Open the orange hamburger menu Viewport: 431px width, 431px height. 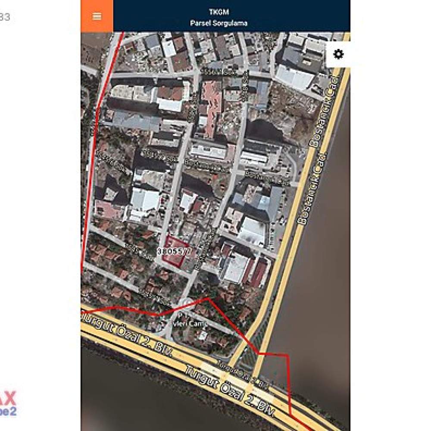pyautogui.click(x=97, y=16)
